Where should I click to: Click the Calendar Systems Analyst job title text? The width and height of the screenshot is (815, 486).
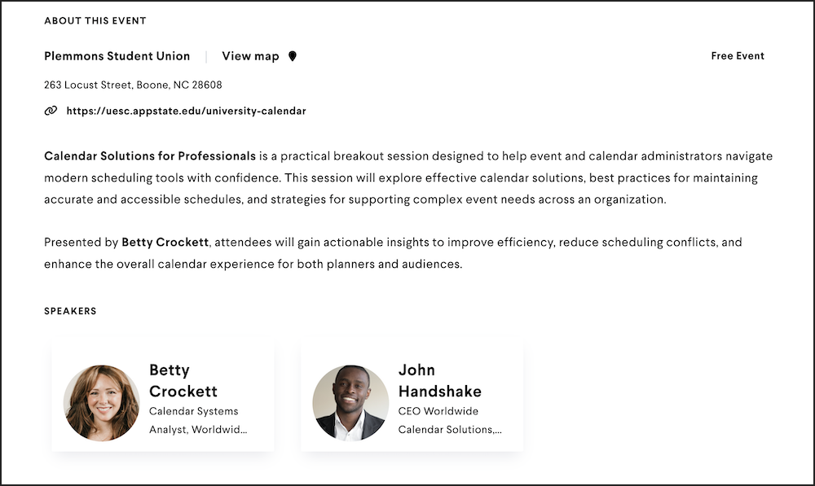193,411
